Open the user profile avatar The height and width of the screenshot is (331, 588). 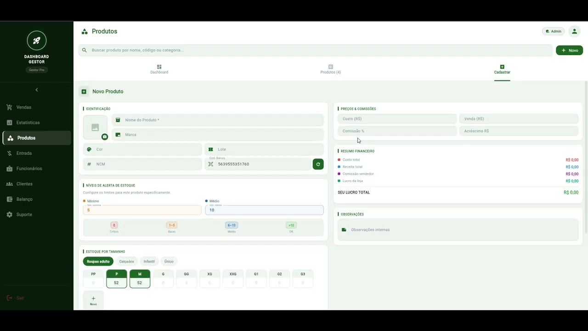574,31
